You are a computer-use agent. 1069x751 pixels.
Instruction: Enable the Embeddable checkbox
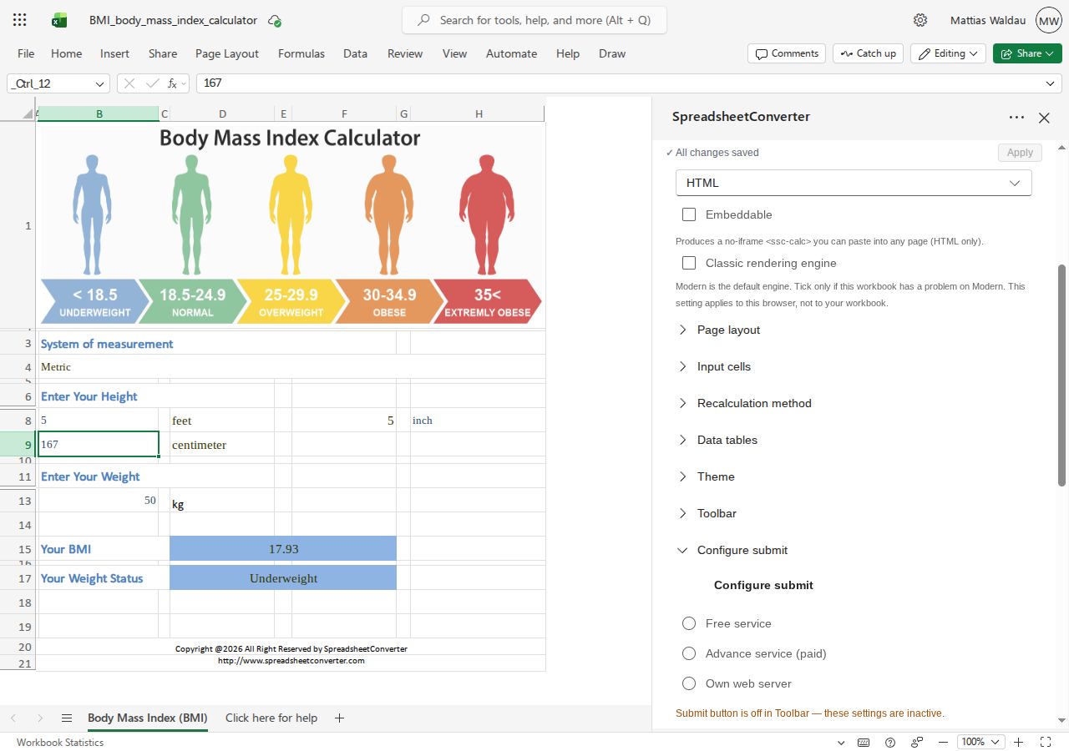(x=689, y=214)
